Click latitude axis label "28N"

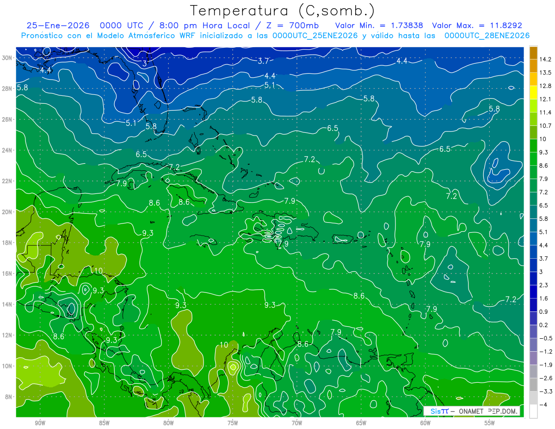pyautogui.click(x=7, y=88)
